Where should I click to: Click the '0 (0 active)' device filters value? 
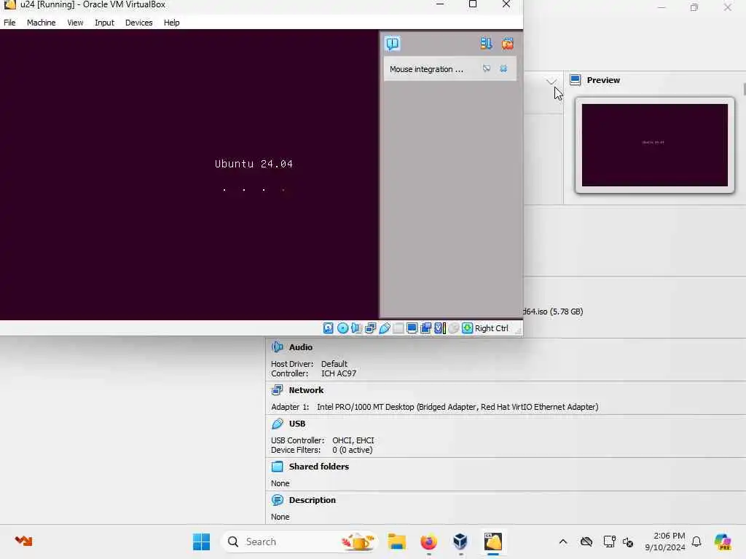353,450
